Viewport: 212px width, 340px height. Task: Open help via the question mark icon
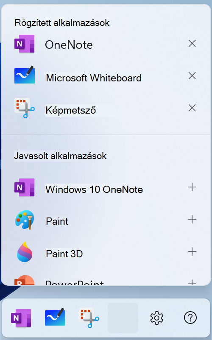pos(190,318)
